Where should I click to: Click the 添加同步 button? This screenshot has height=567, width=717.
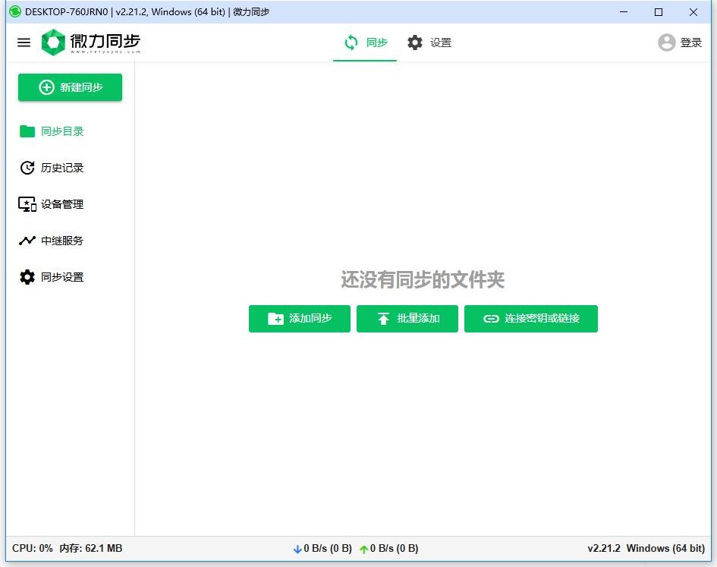tap(300, 319)
